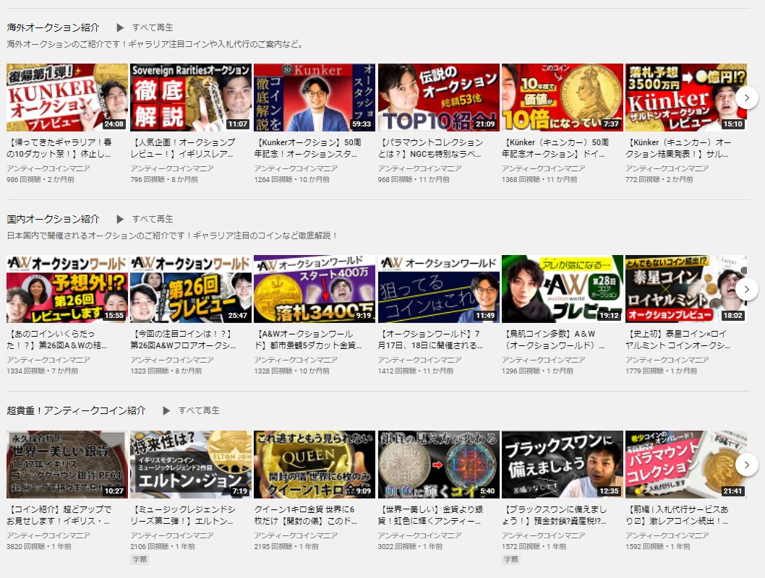Open KUNKER オークションプレビュー 24:08 thumbnail
This screenshot has width=765, height=578.
pyautogui.click(x=67, y=98)
